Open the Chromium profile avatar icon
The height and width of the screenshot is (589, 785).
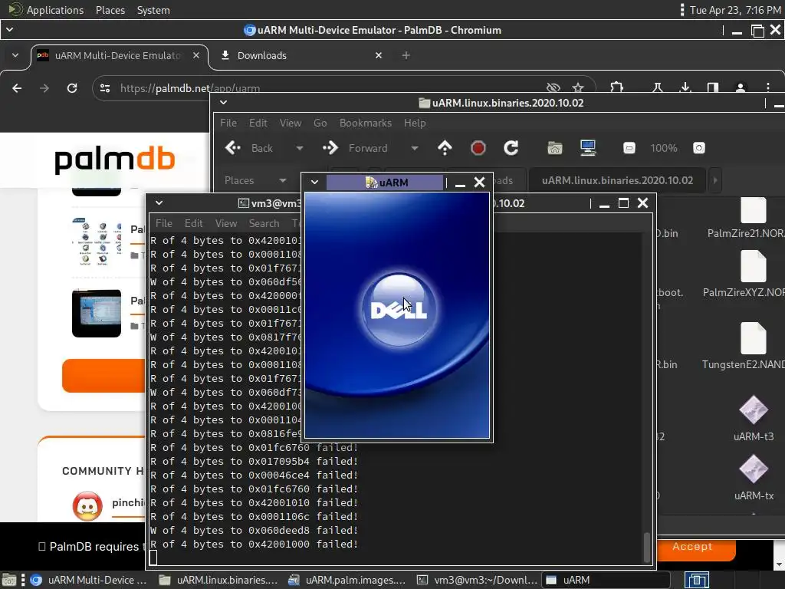click(x=741, y=88)
